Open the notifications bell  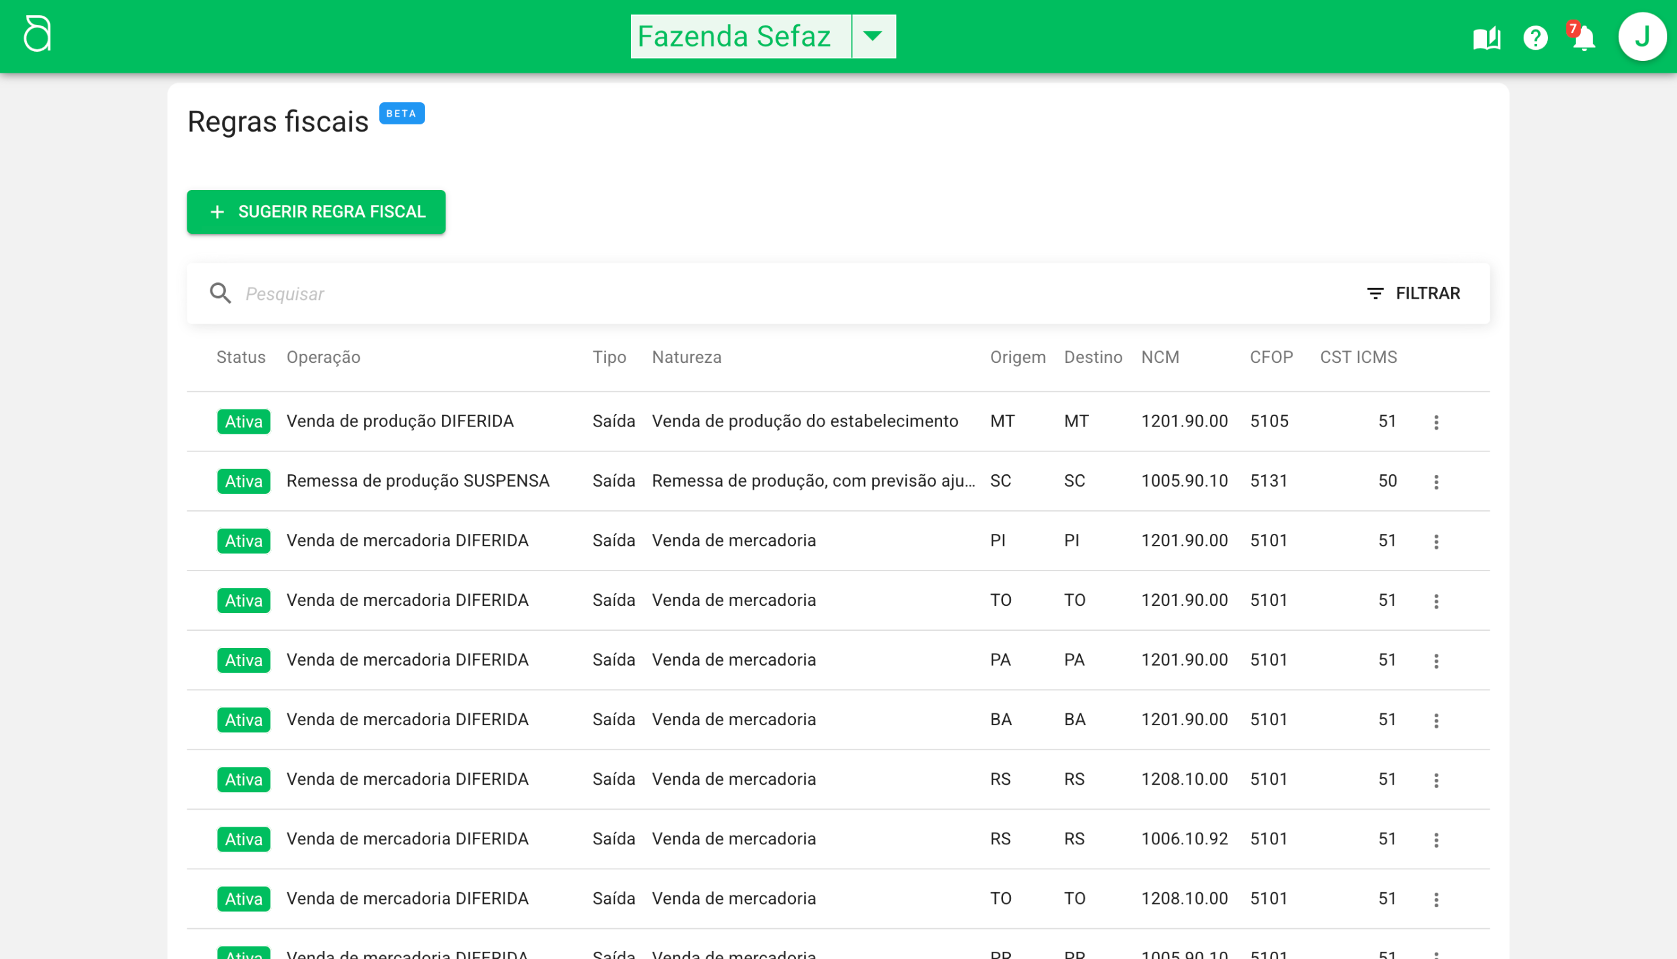1583,37
